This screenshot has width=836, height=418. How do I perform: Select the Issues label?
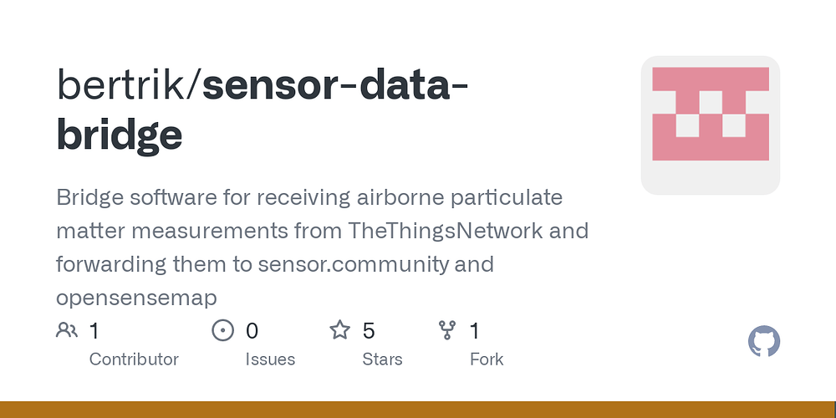tap(270, 359)
